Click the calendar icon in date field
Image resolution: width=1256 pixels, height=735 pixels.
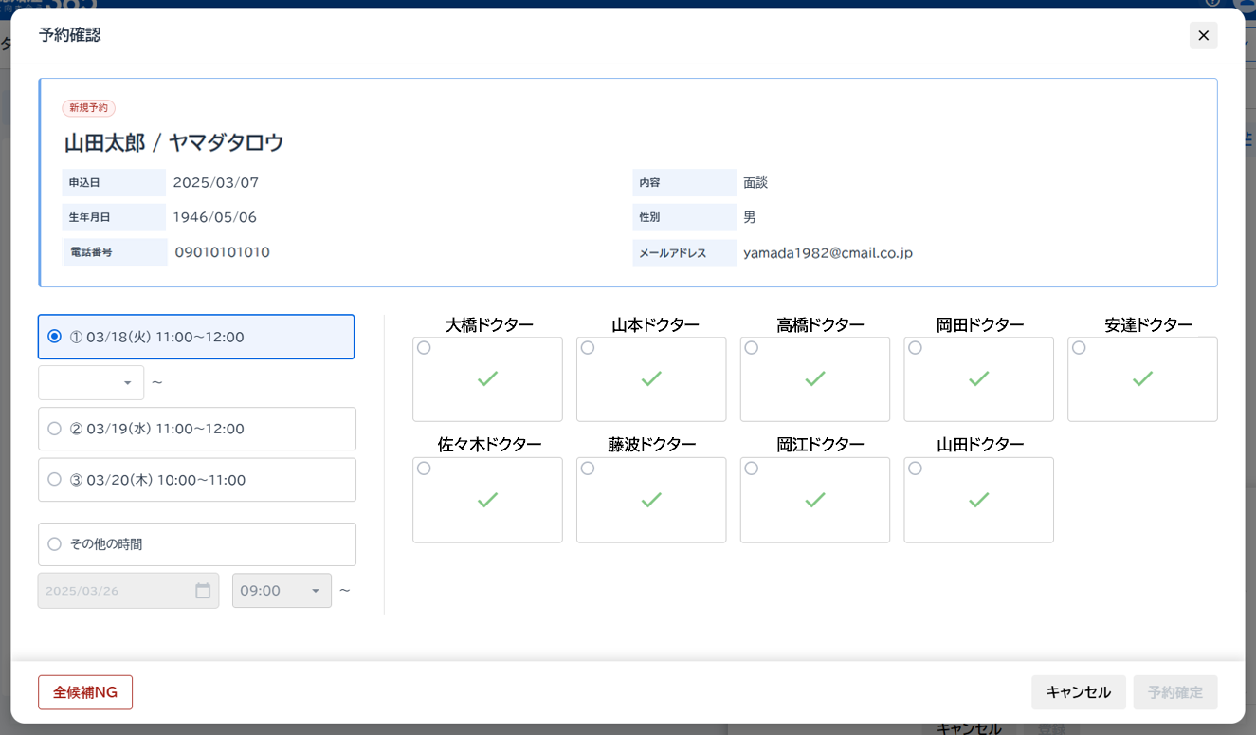tap(203, 591)
